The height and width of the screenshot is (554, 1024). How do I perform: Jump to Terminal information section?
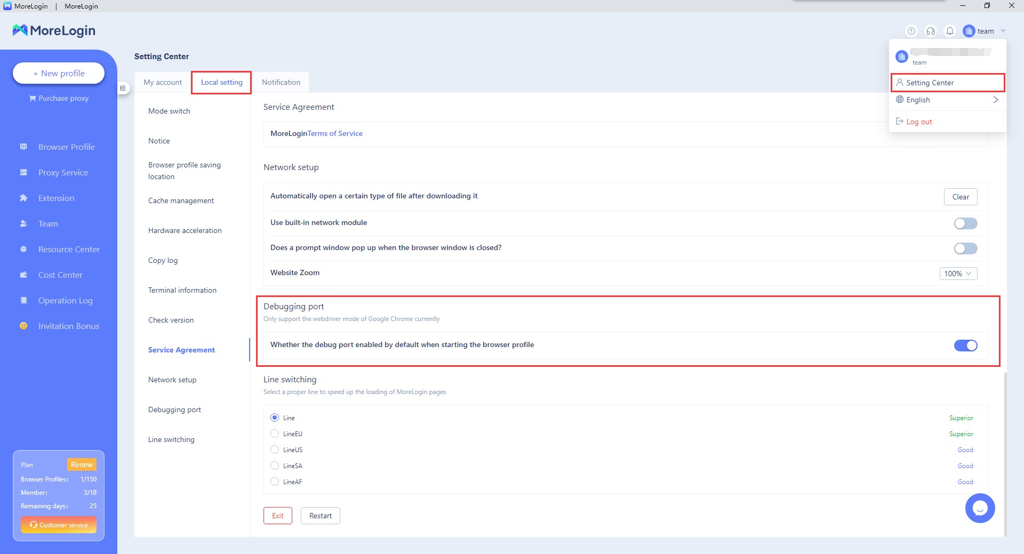(x=182, y=290)
